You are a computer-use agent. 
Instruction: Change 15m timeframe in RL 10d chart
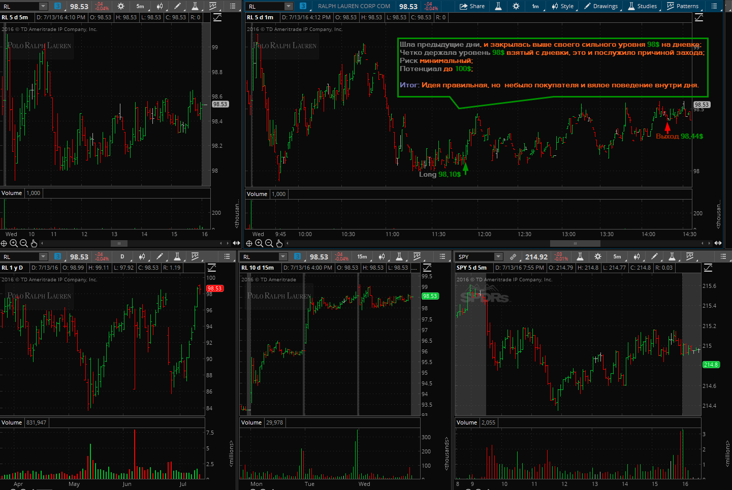click(x=362, y=256)
